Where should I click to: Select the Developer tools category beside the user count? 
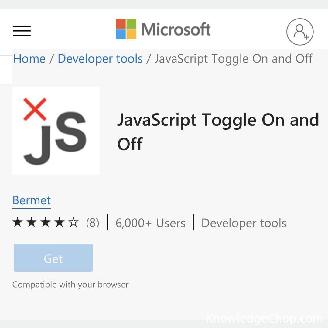pos(244,223)
